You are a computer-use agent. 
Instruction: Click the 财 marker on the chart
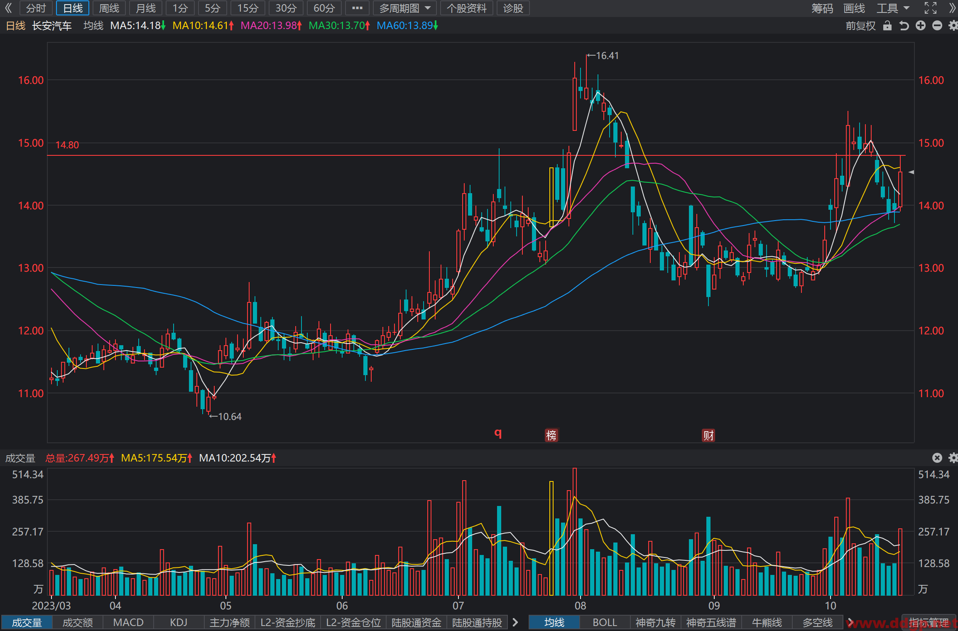tap(708, 435)
